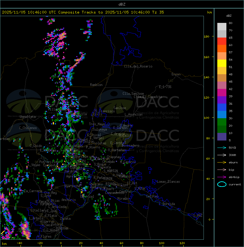Click the Potrerillos map label
This screenshot has width=244, height=247.
(49, 162)
